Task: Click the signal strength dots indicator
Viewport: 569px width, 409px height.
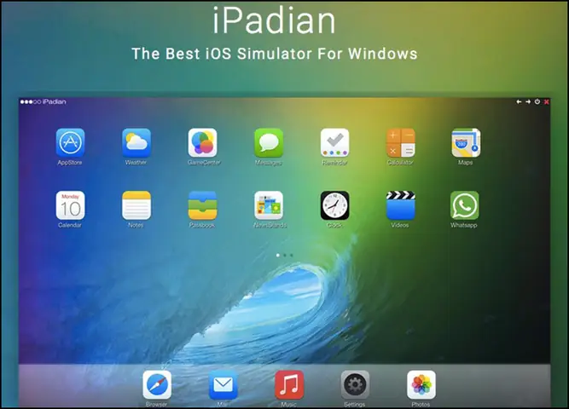Action: pyautogui.click(x=31, y=102)
